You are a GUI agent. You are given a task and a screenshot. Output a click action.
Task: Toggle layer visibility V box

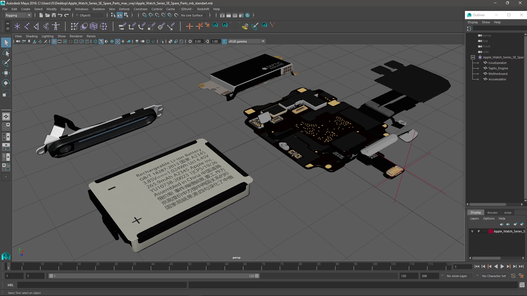(472, 231)
